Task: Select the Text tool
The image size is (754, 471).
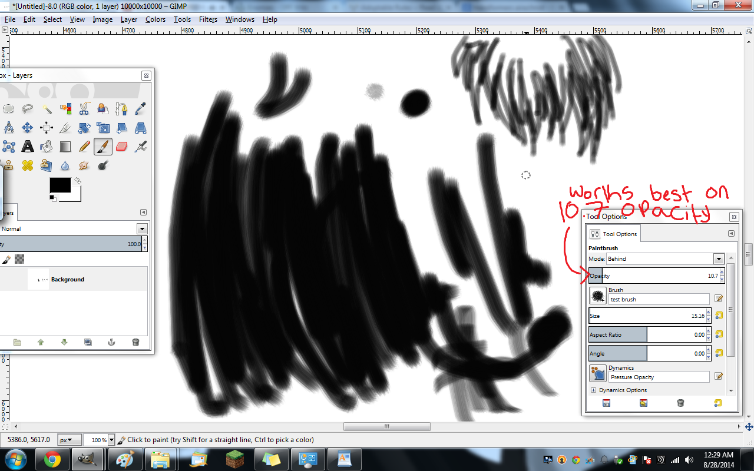Action: tap(27, 146)
